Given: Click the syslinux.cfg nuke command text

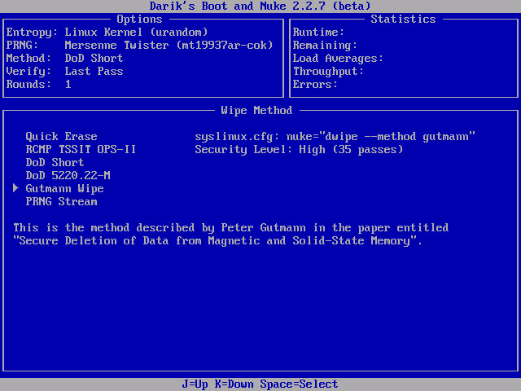Looking at the screenshot, I should (x=335, y=136).
